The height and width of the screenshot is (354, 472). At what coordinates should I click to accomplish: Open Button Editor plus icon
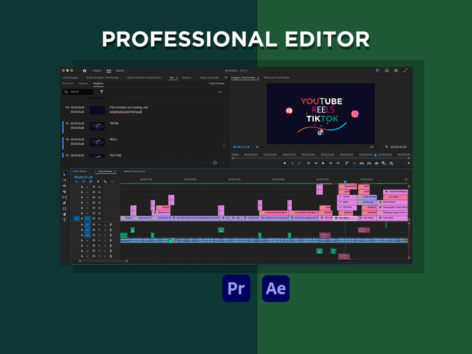[408, 163]
